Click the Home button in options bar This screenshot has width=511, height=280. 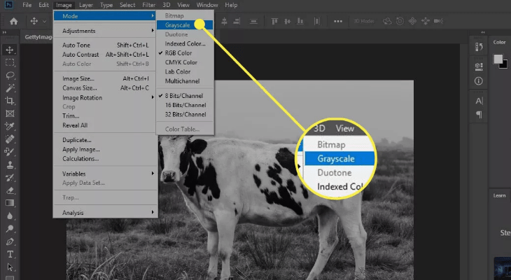click(13, 21)
